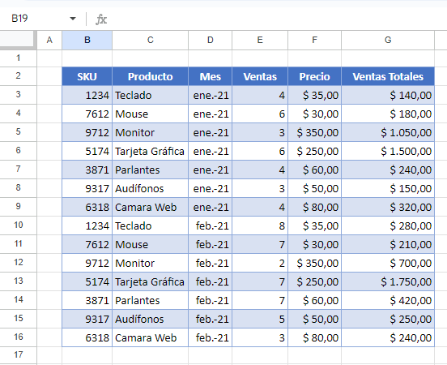The width and height of the screenshot is (447, 365).
Task: Select SKU 9712 cell in row 12
Action: click(x=87, y=263)
